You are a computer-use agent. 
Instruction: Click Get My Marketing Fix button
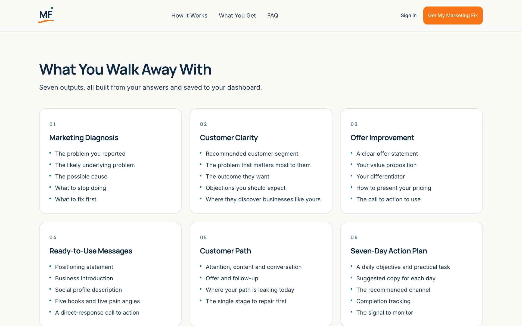point(453,15)
